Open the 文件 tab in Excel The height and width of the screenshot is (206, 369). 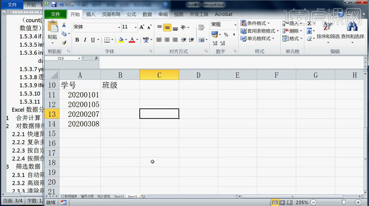tap(56, 15)
